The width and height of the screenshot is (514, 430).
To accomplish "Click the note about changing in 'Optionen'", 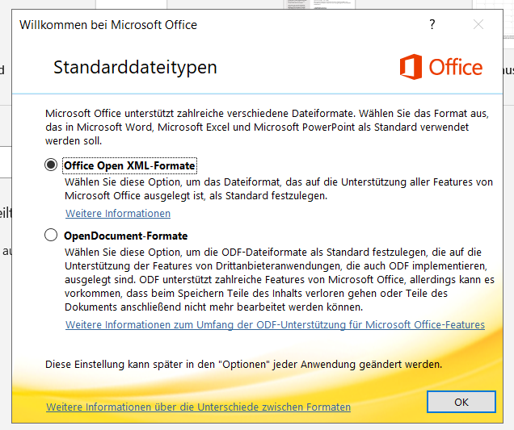I will coord(243,364).
